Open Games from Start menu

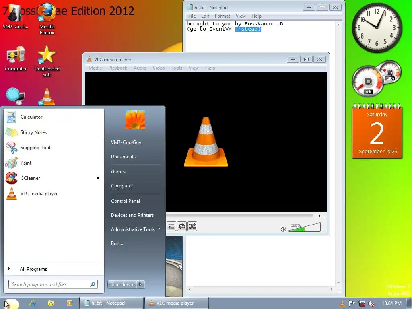(118, 171)
